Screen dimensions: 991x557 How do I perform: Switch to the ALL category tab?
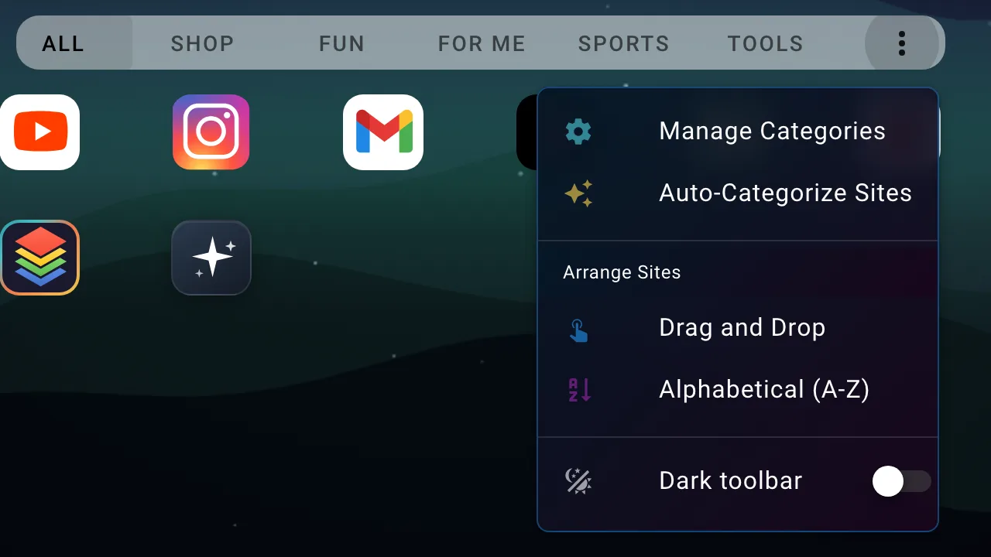click(63, 43)
